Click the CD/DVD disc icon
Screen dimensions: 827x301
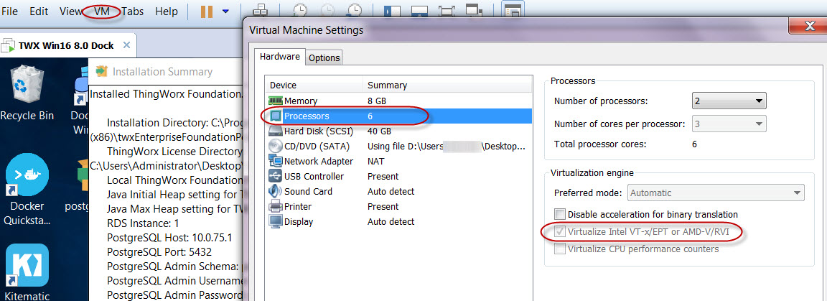click(276, 146)
